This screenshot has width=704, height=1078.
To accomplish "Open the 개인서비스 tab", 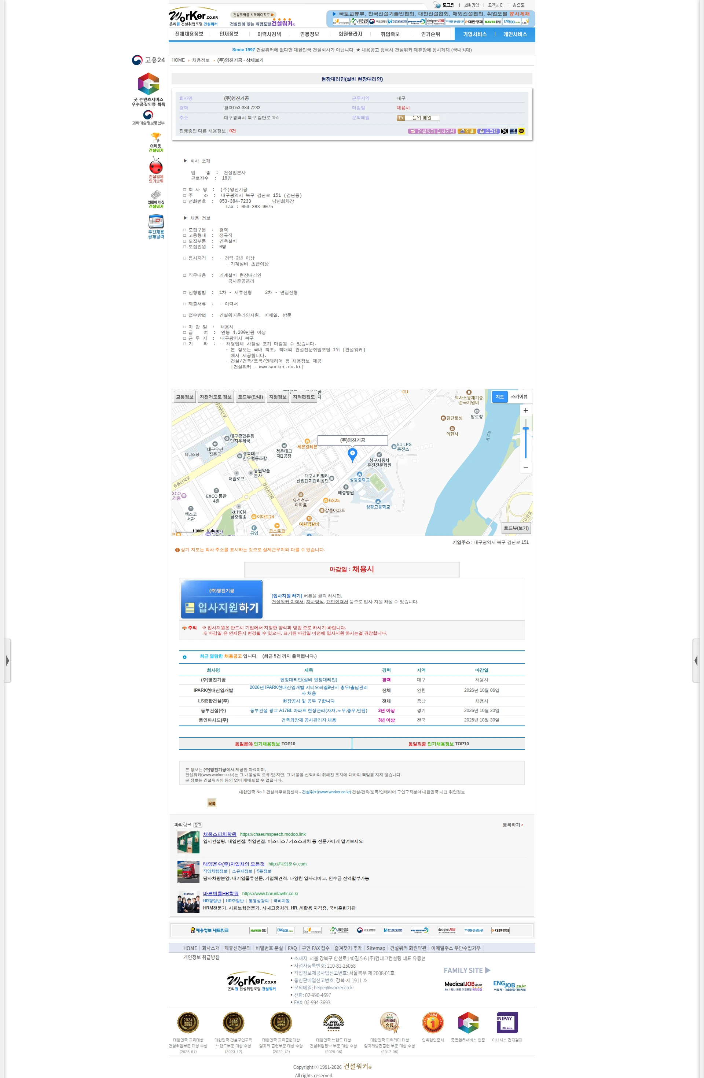I will (515, 34).
